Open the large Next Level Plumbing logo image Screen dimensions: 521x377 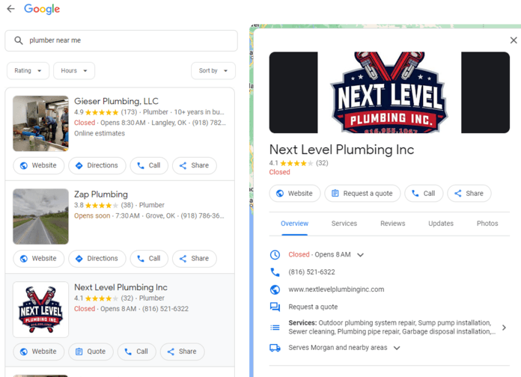click(389, 92)
